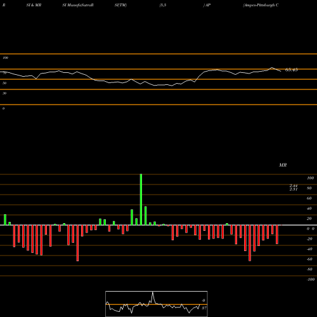Click the peak of RSI line near 65.45

click(272, 68)
